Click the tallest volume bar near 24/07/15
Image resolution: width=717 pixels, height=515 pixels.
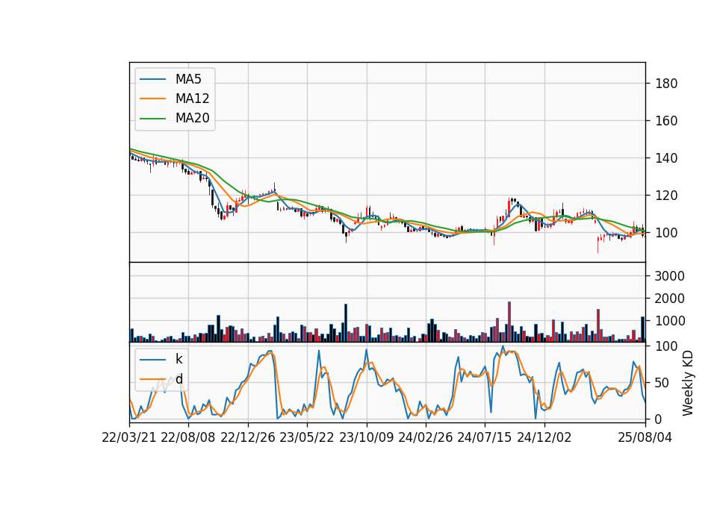pos(509,322)
